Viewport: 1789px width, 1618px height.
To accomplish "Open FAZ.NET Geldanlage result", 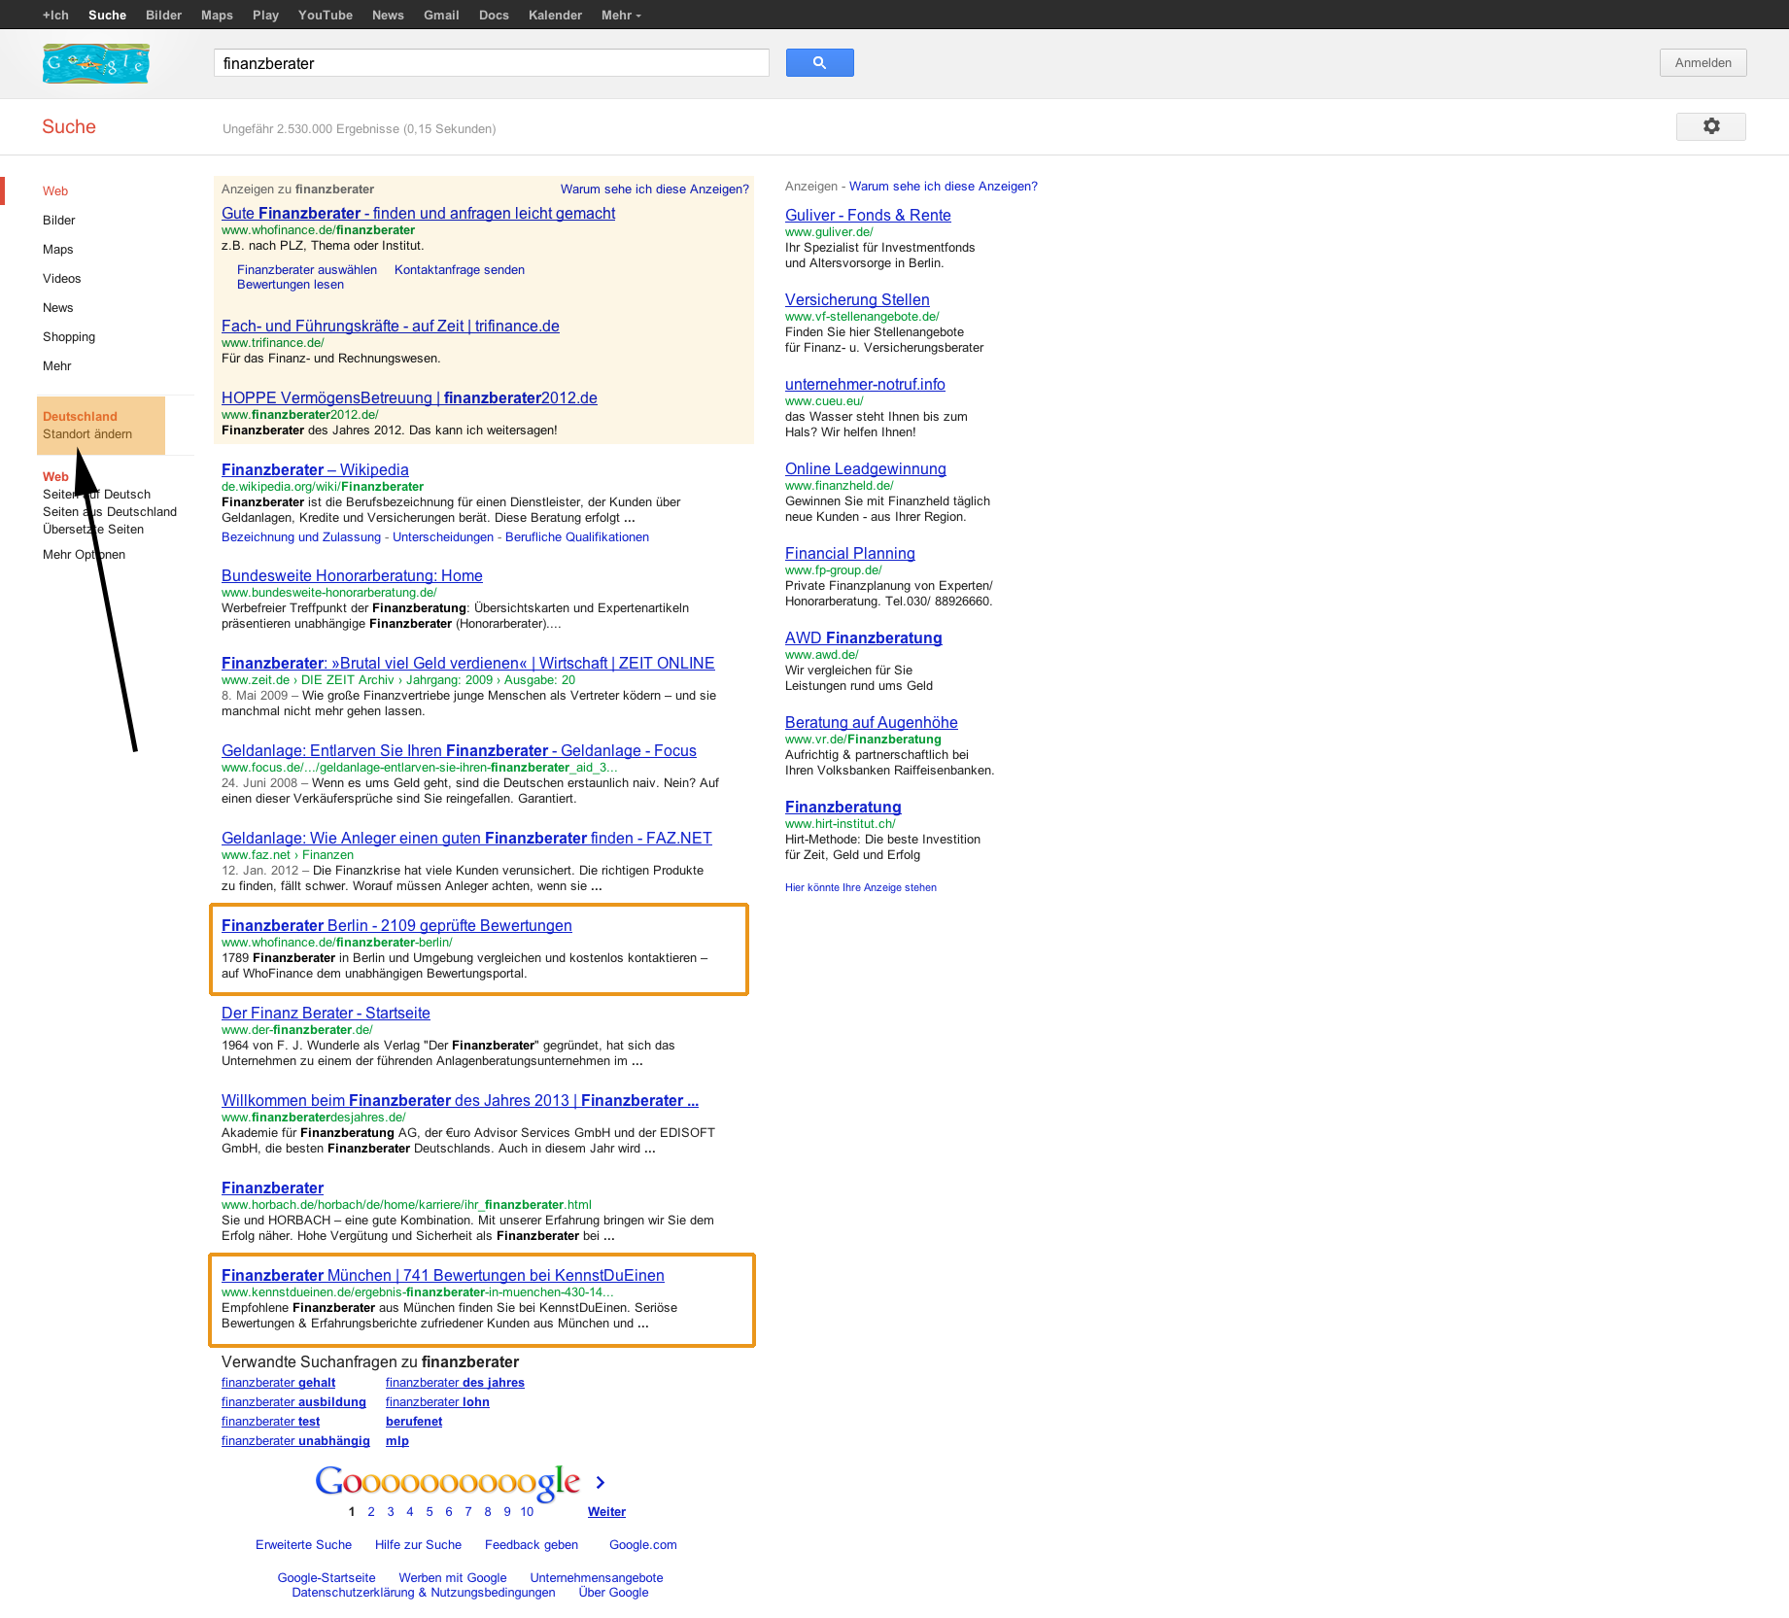I will point(466,839).
